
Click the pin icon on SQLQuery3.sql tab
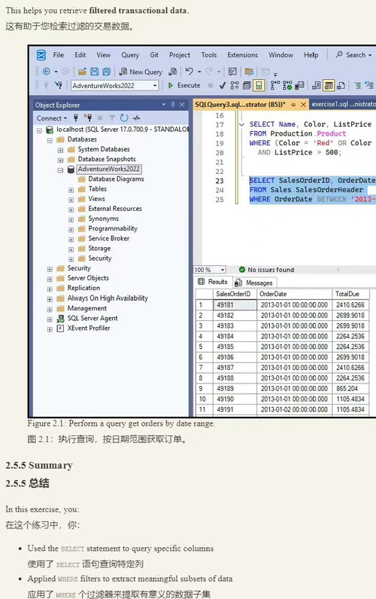tap(293, 105)
